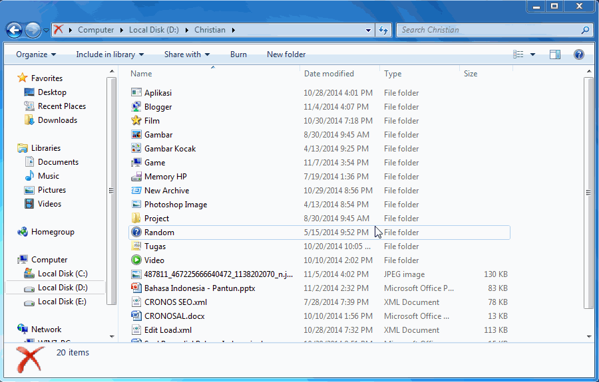Select the Tugas folder icon

[136, 246]
